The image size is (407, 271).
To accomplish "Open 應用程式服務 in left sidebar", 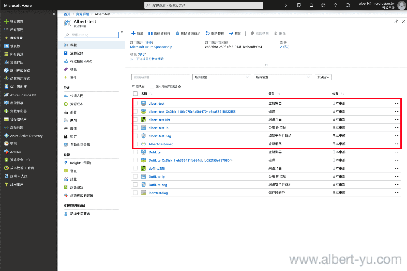I will [x=17, y=70].
